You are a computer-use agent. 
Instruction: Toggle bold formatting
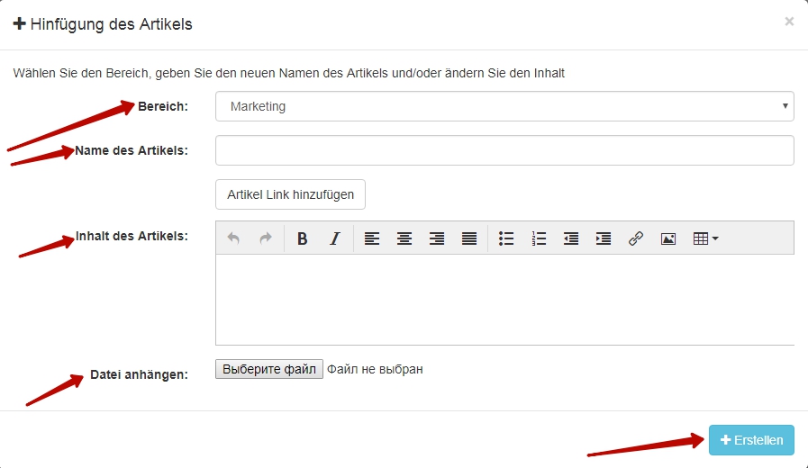[303, 238]
